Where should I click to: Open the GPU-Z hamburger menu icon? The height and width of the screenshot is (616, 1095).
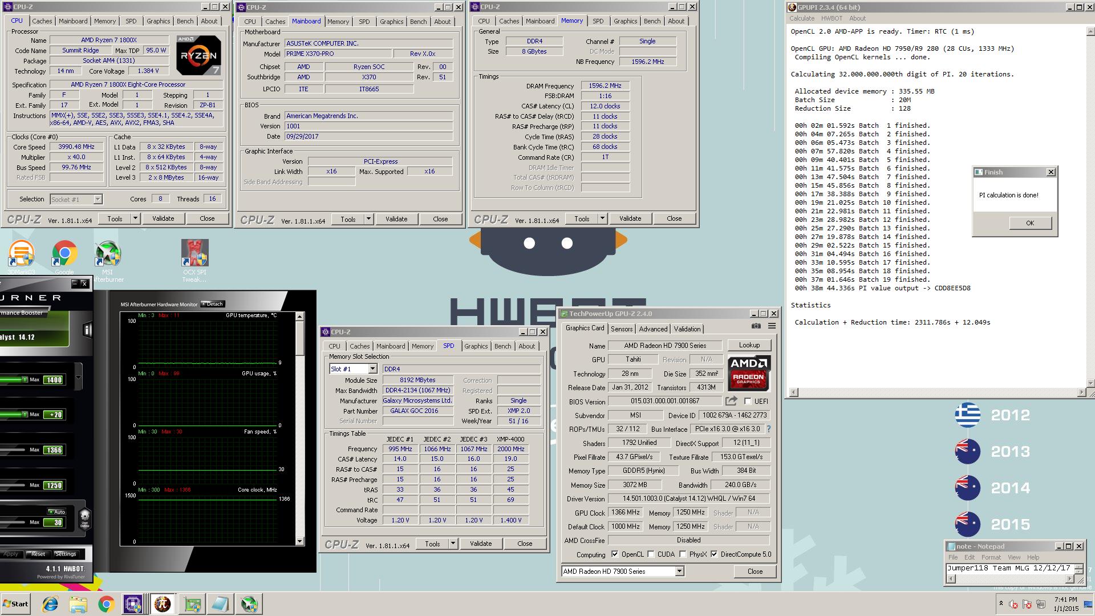[x=772, y=326]
